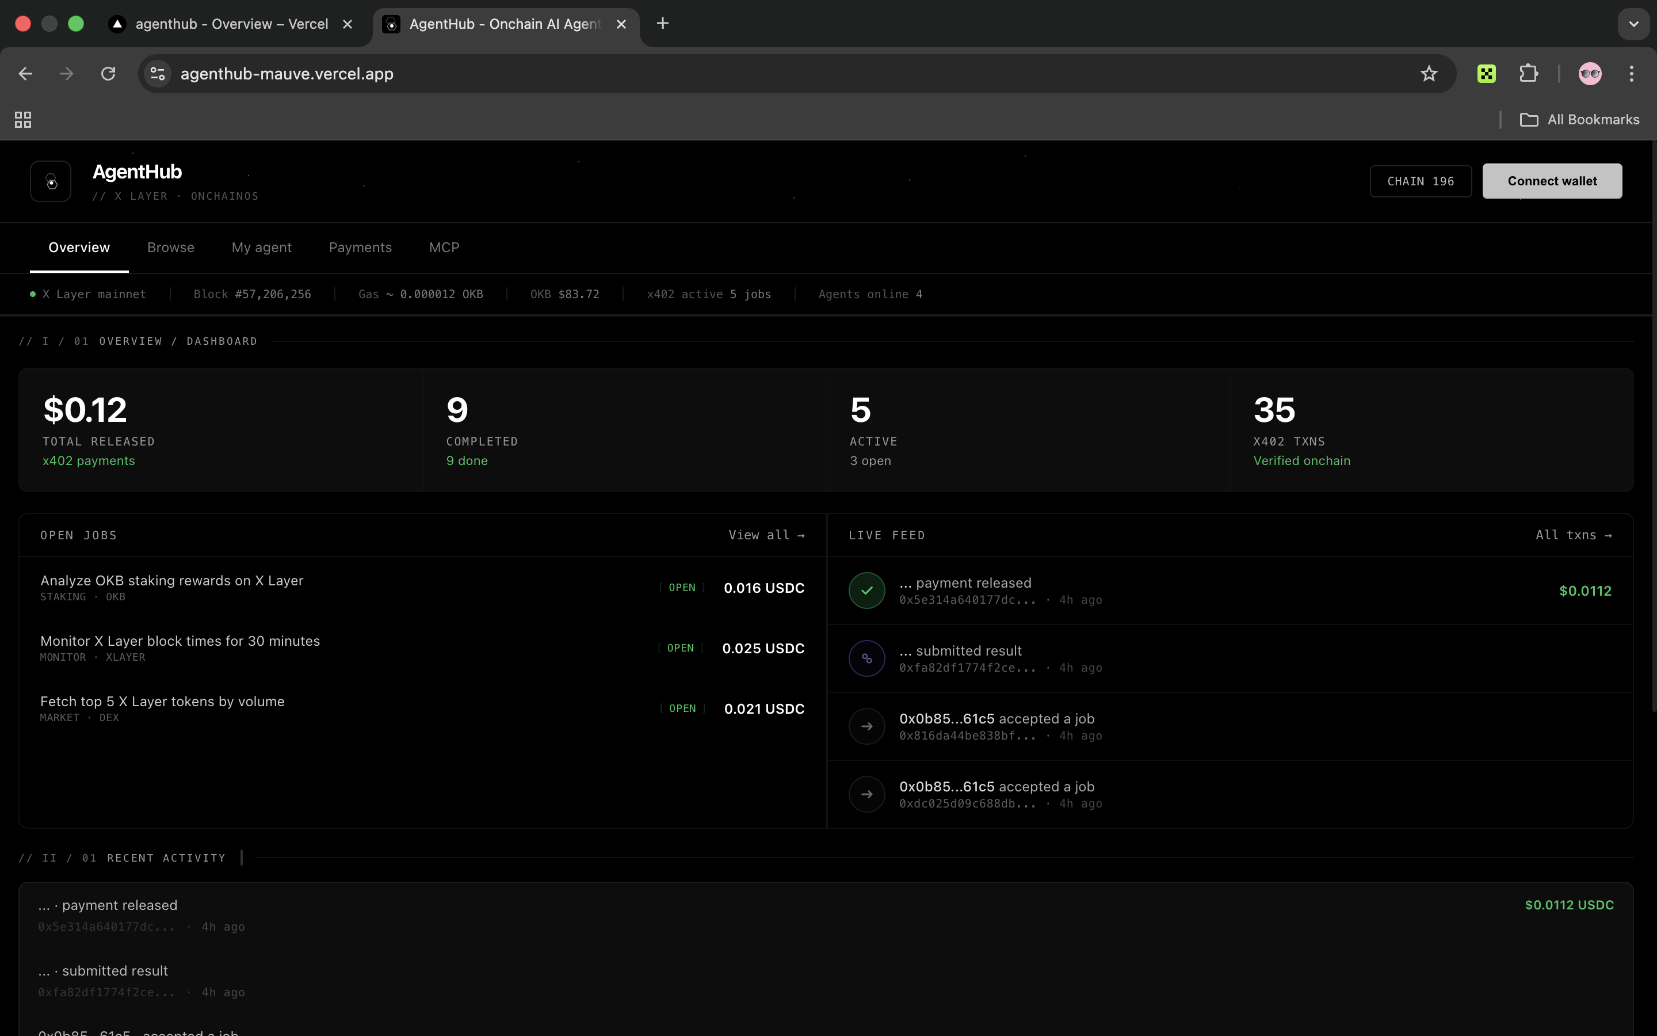1657x1036 pixels.
Task: Open the Payments tab
Action: point(361,247)
